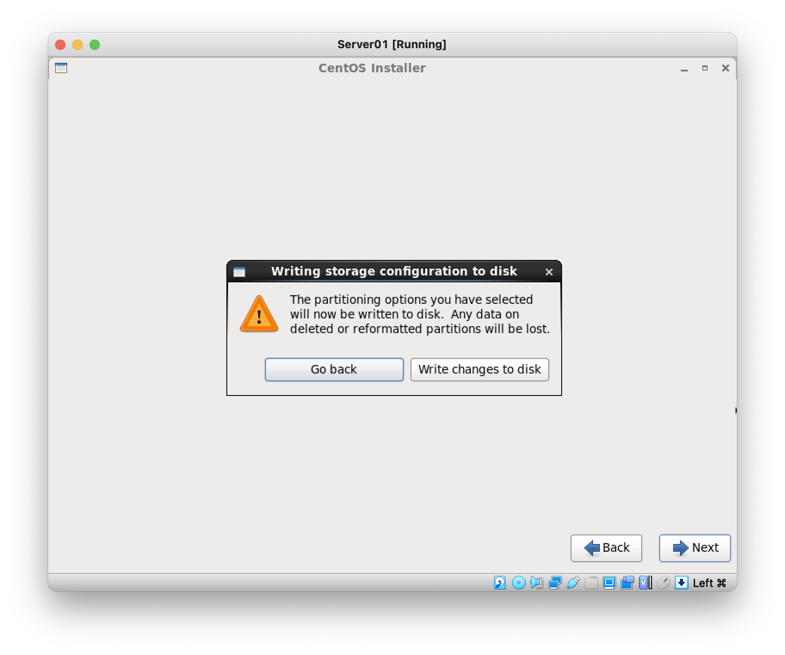This screenshot has height=655, width=785.
Task: Click the installer Next button
Action: (695, 548)
